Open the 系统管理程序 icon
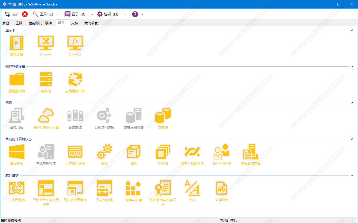The image size is (358, 223). point(46,152)
